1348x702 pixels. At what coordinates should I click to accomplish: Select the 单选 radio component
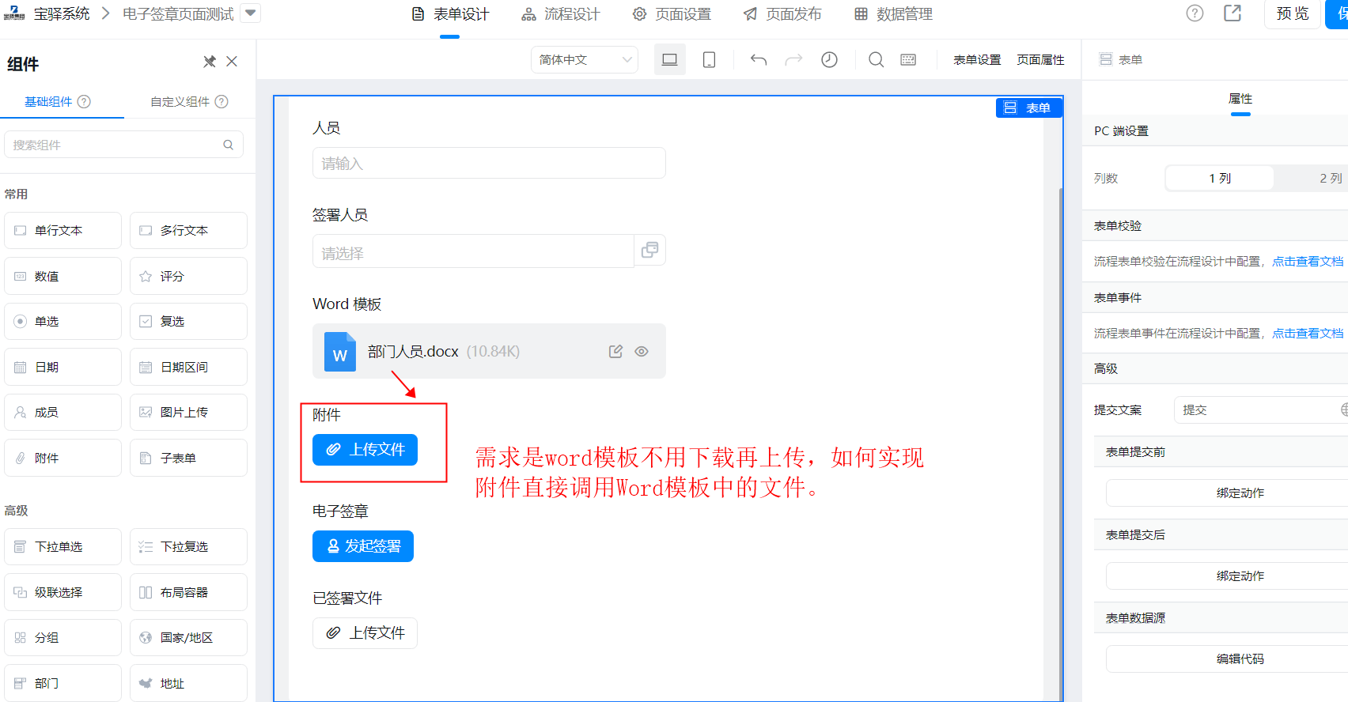click(x=63, y=321)
